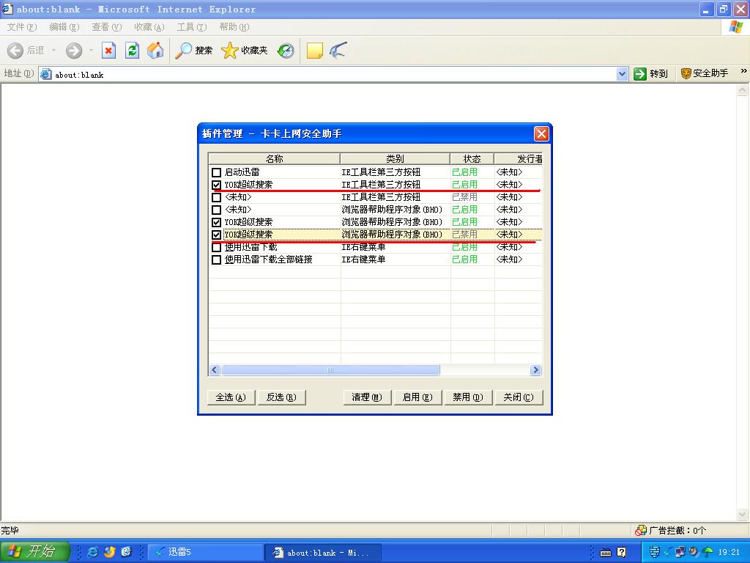The image size is (750, 563).
Task: Expand the toolbar overflow chevron
Action: point(744,71)
